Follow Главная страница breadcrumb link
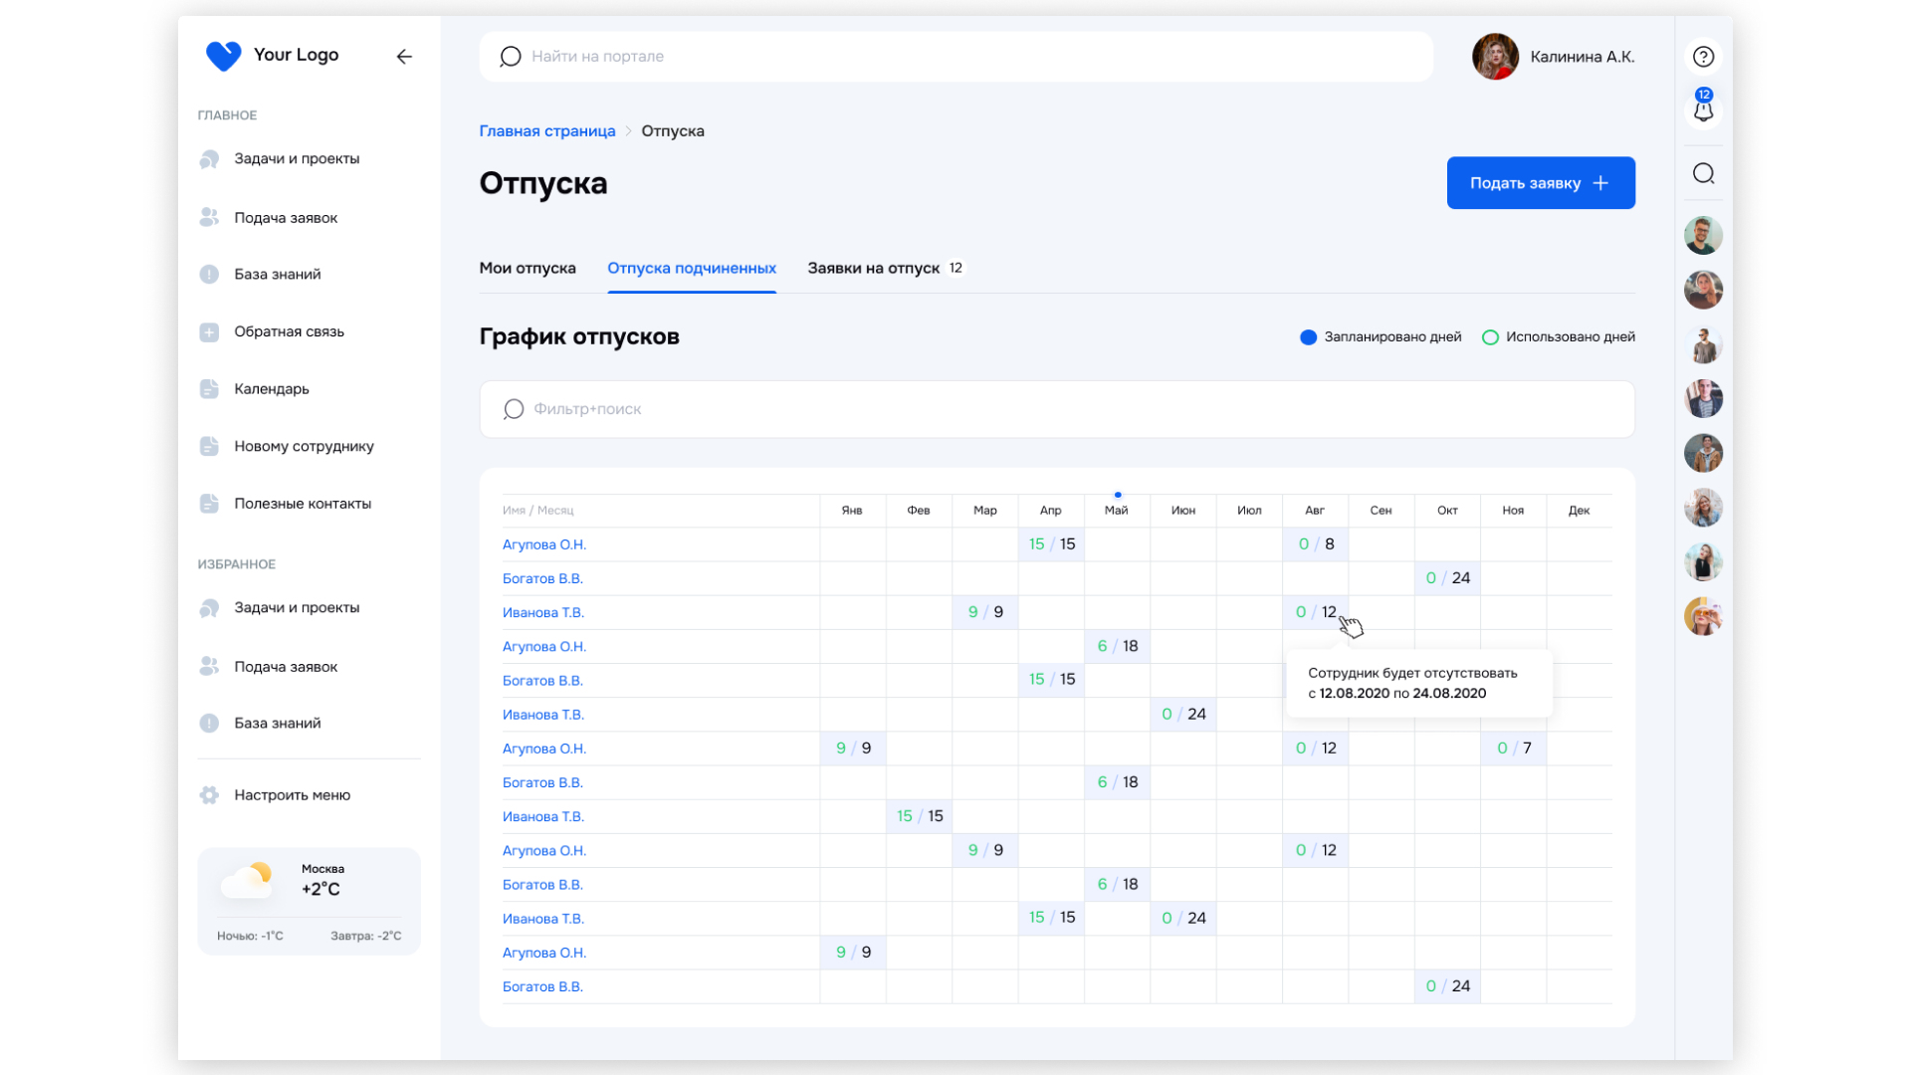1911x1075 pixels. click(547, 131)
